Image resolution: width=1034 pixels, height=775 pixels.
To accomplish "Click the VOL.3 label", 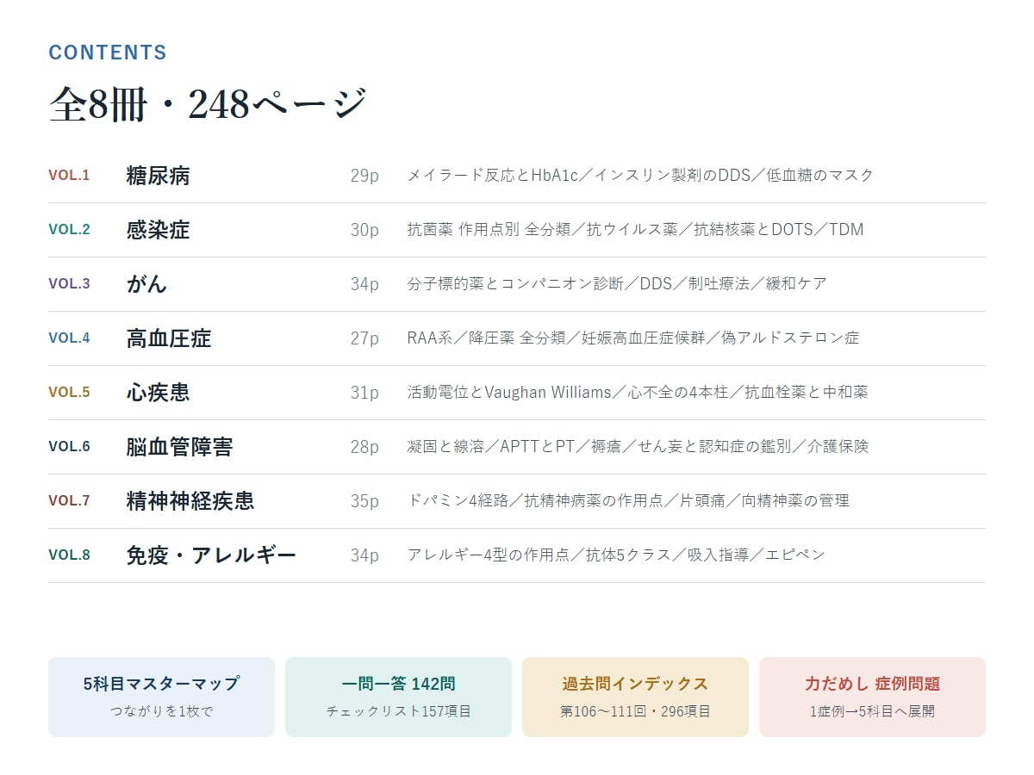I will point(69,284).
